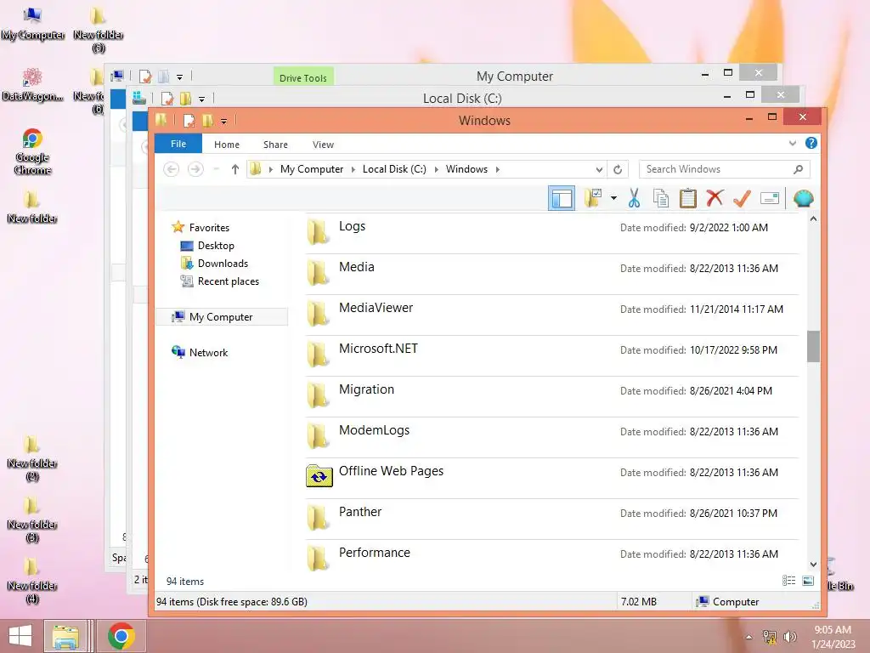Open the address bar history dropdown
The height and width of the screenshot is (653, 870).
point(599,169)
